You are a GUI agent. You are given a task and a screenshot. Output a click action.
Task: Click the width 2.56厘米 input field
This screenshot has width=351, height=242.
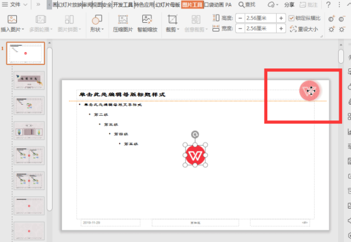pos(260,29)
